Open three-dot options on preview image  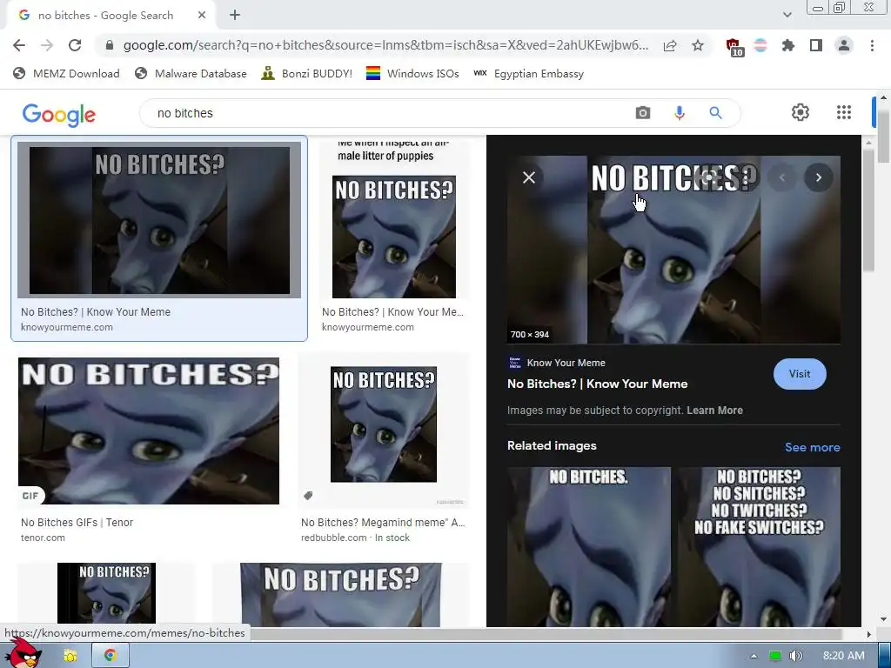click(x=745, y=177)
